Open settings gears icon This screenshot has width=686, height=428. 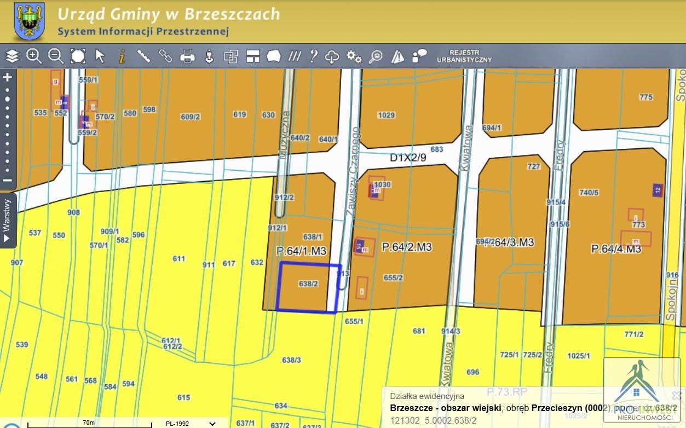tap(354, 56)
